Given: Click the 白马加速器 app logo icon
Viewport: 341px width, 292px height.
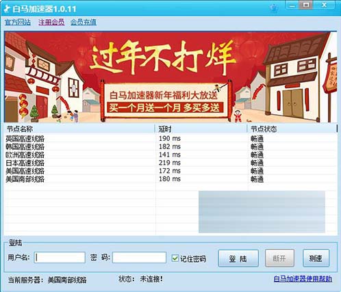Looking at the screenshot, I should [7, 9].
